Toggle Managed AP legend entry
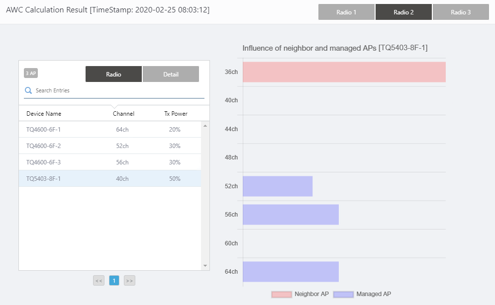The image size is (495, 305). coord(362,294)
